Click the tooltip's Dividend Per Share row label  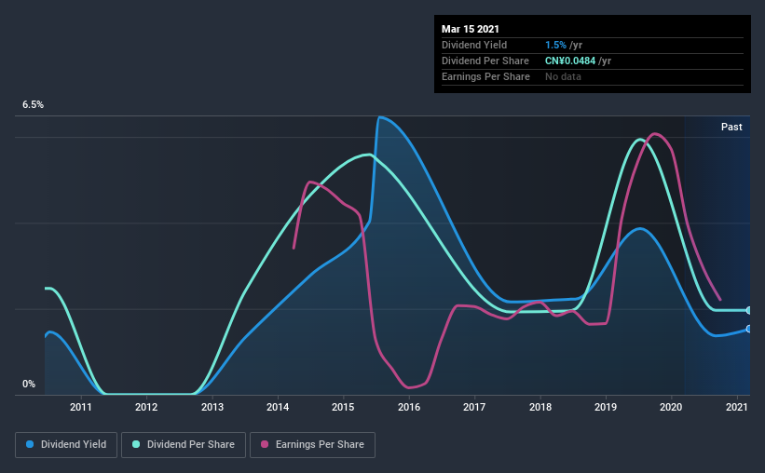485,61
